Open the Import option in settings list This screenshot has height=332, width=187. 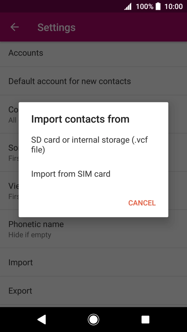click(x=21, y=262)
